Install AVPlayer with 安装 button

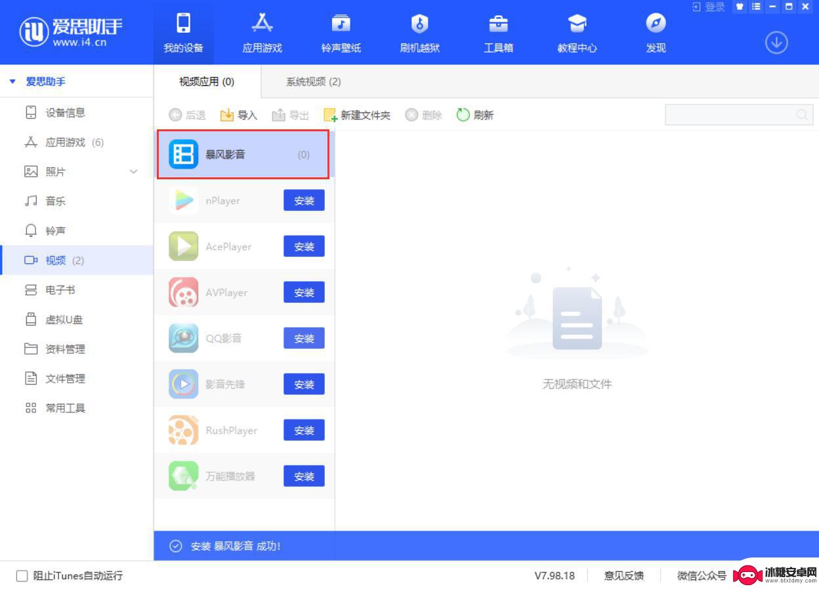[304, 293]
